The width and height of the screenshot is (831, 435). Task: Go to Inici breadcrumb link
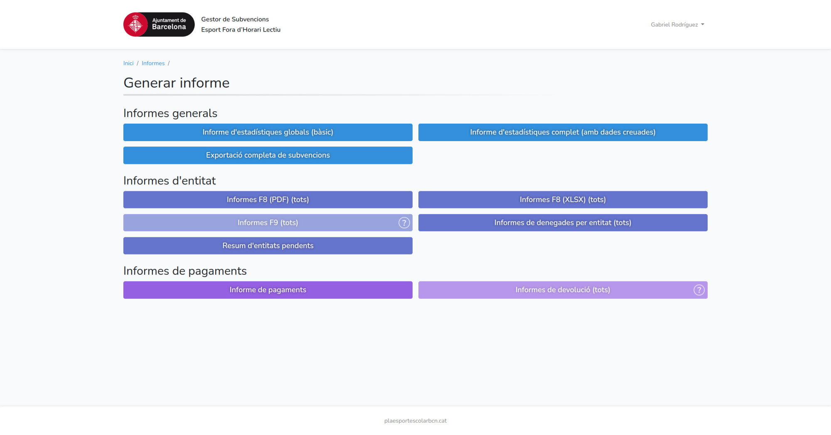click(128, 63)
